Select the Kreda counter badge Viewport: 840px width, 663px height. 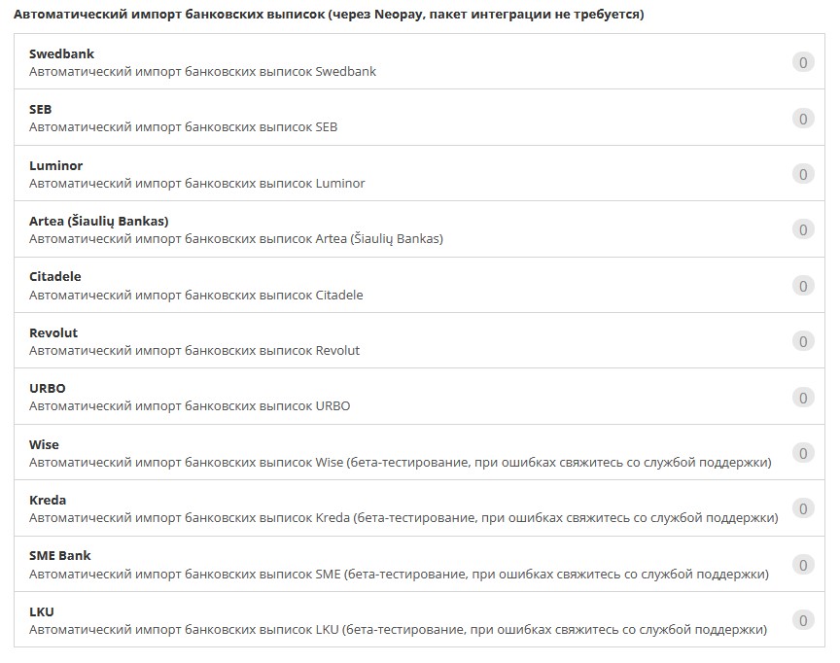[x=802, y=508]
